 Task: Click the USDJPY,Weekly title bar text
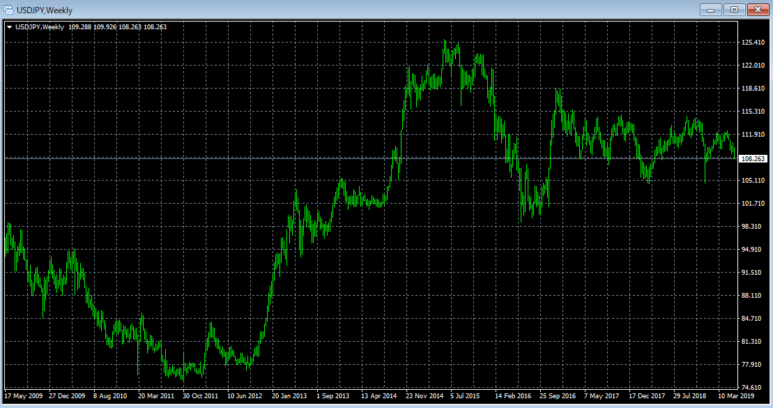pos(45,10)
